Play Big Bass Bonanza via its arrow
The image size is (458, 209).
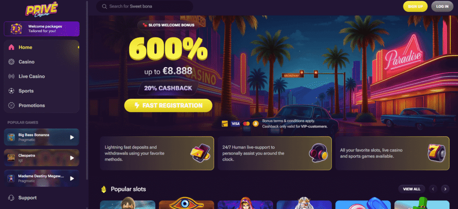(72, 137)
